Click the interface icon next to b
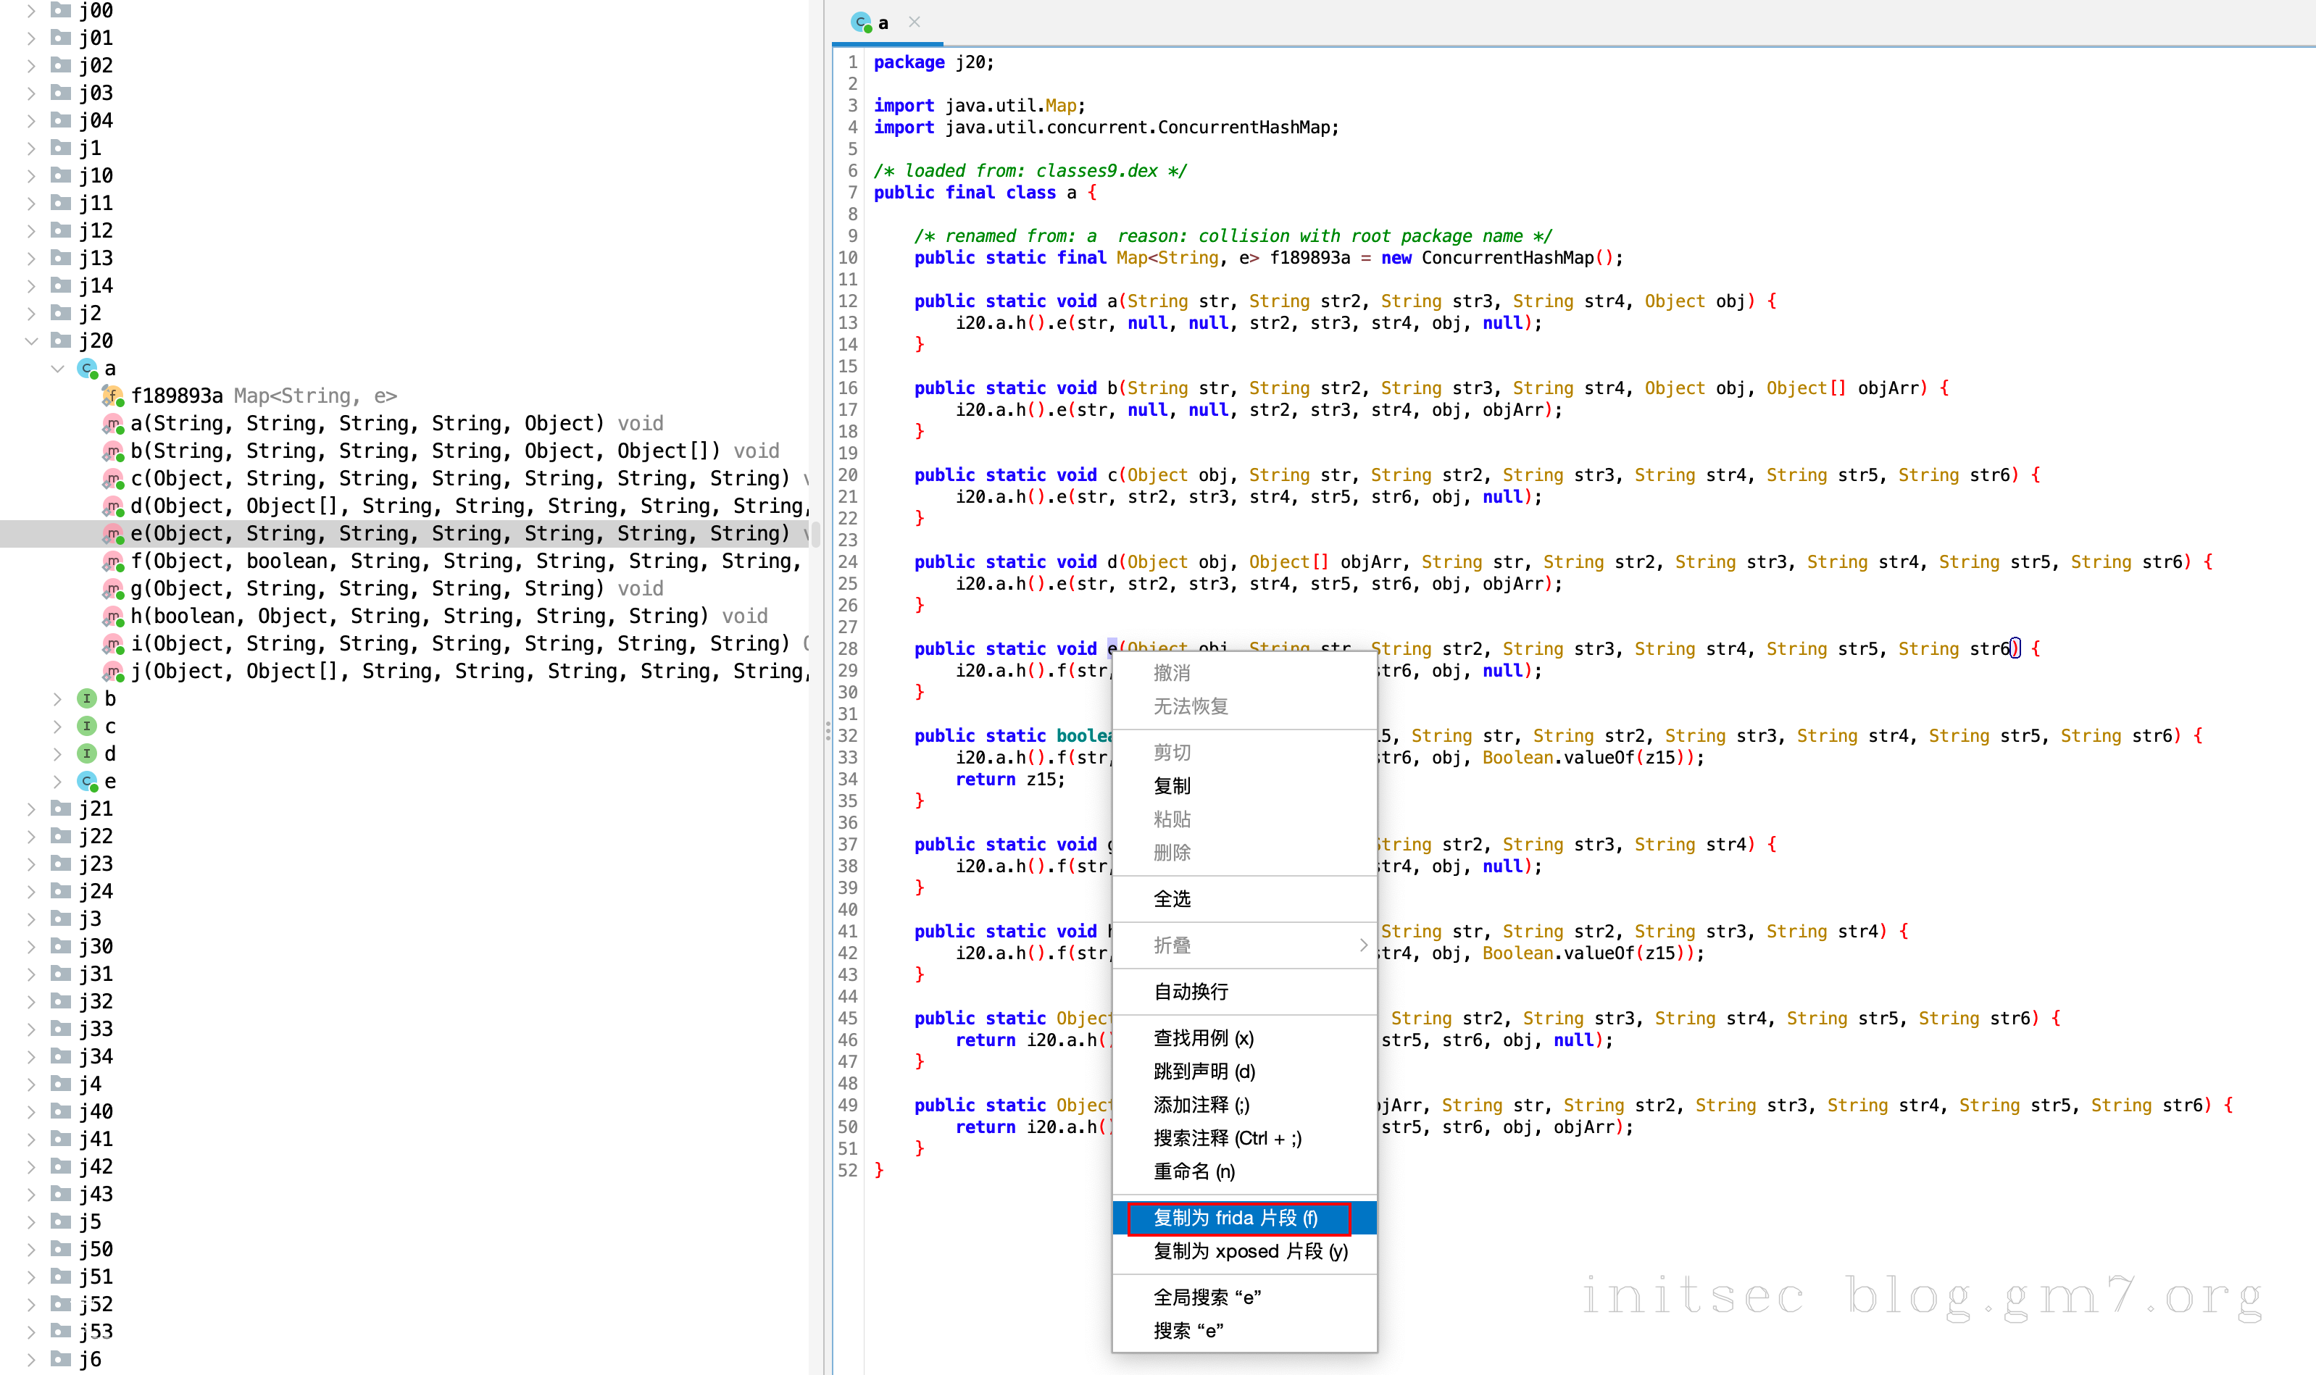This screenshot has height=1375, width=2316. 87,698
